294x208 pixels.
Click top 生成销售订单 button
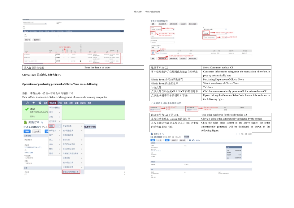[162, 24]
